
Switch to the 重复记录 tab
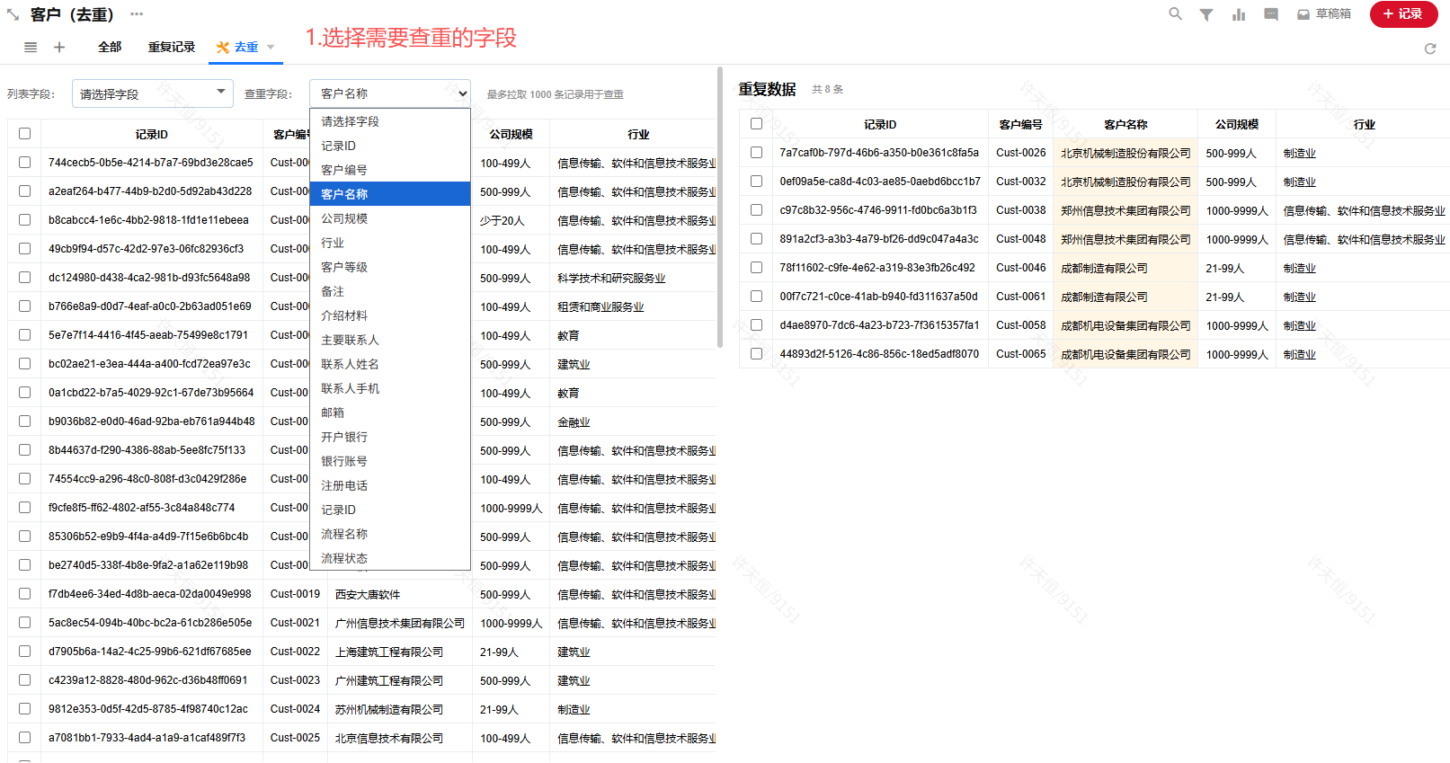[171, 47]
